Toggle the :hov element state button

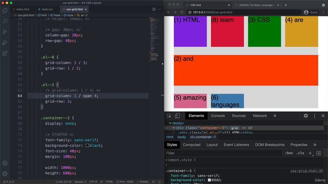(289, 153)
